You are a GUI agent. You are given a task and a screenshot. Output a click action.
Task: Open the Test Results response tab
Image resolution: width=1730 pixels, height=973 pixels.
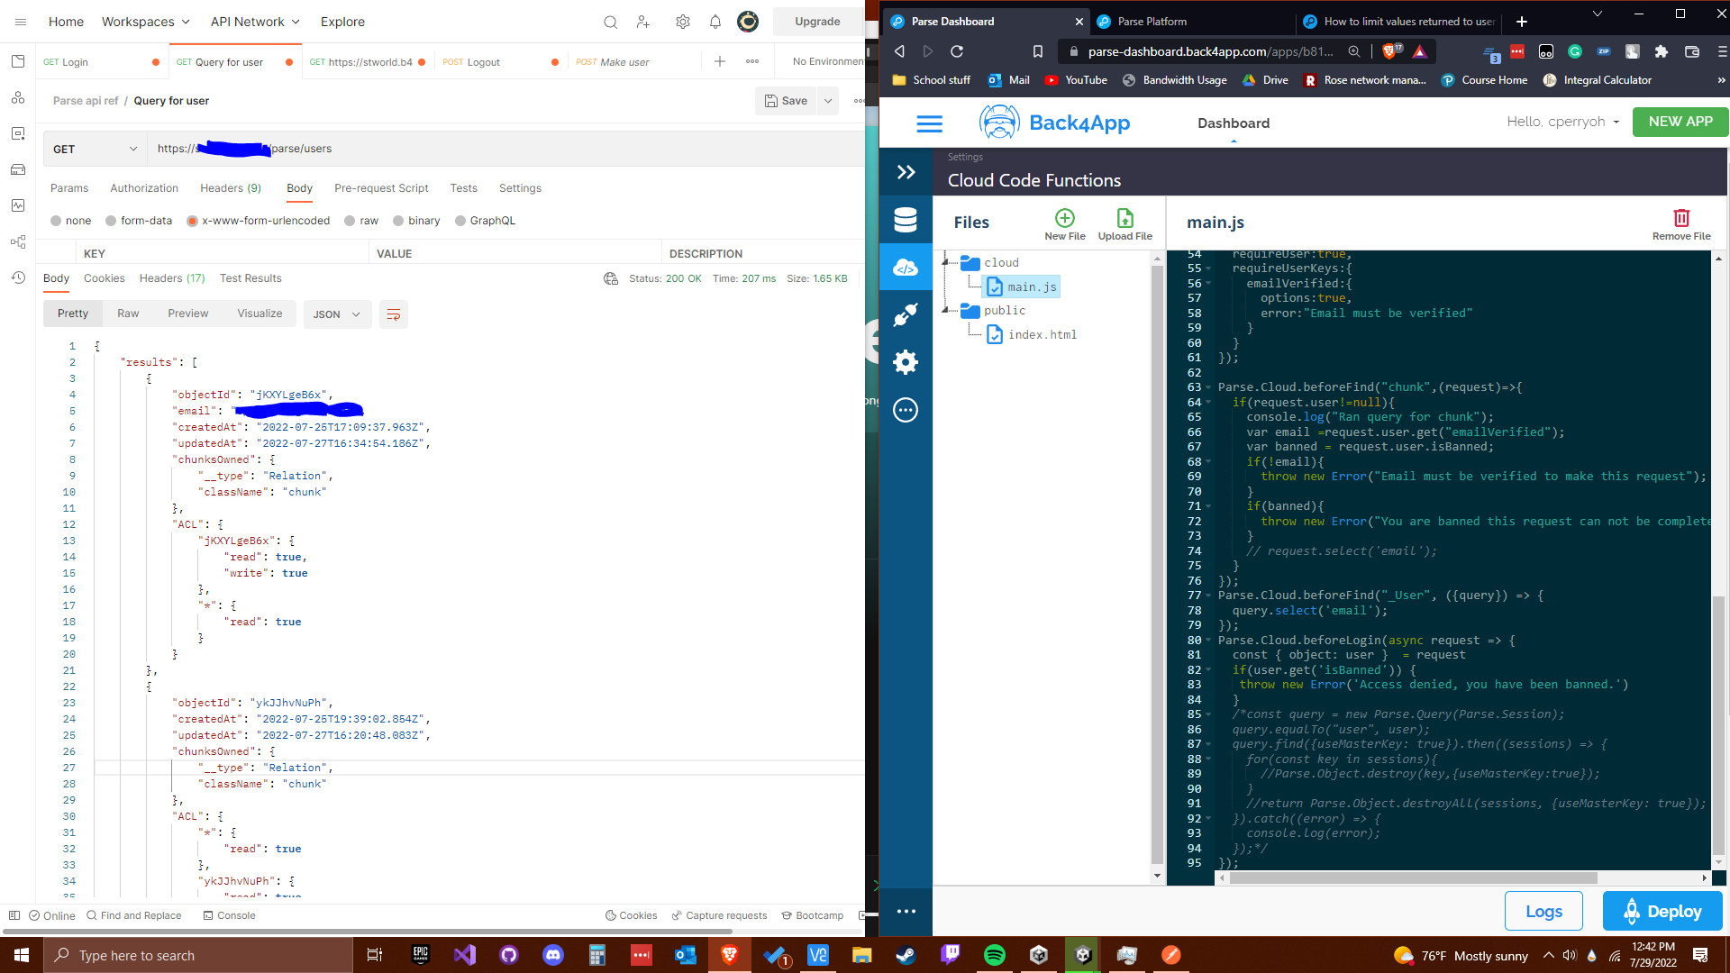click(250, 278)
